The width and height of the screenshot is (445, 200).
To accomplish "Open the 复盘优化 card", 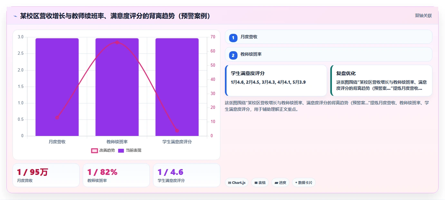I will click(381, 81).
